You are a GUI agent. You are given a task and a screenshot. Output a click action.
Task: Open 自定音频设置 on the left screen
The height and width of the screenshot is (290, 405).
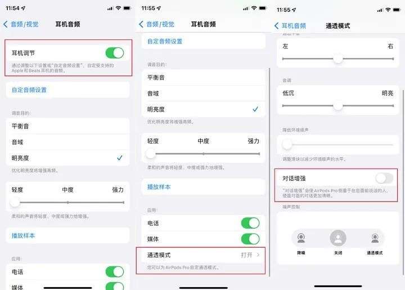[67, 90]
